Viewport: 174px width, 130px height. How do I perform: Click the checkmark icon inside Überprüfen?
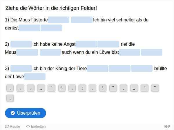click(13, 113)
